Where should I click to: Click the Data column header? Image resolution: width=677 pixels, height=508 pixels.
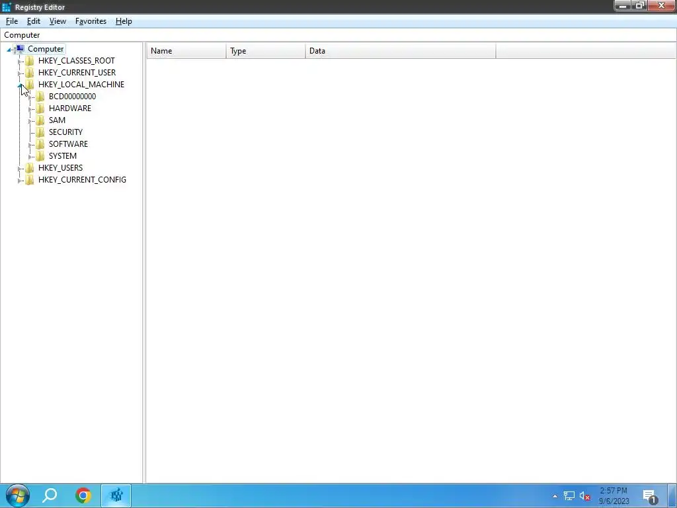coord(401,51)
